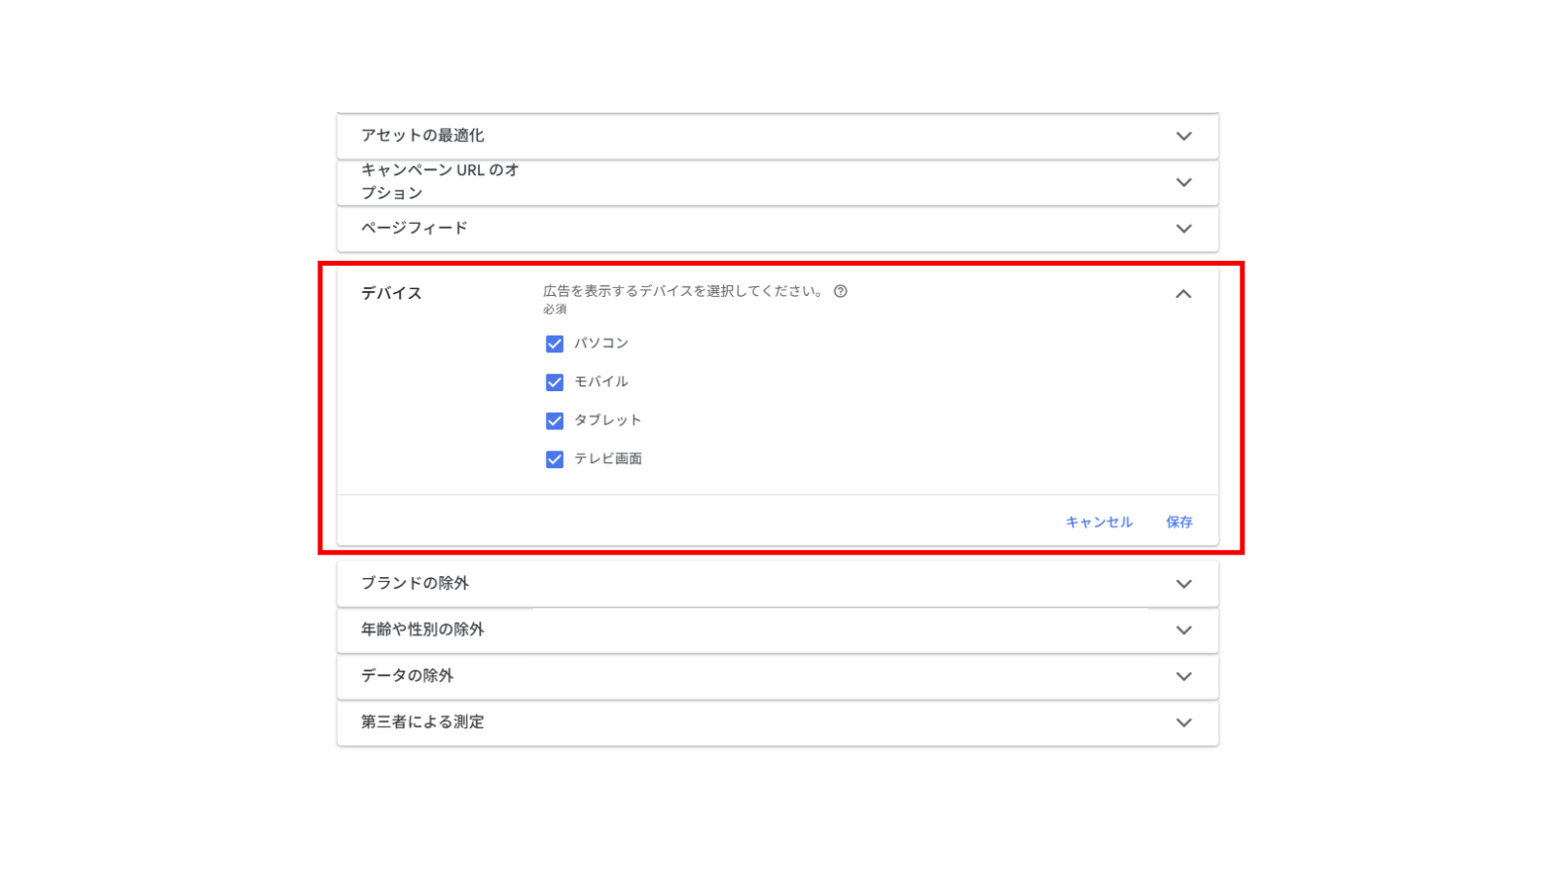1554x872 pixels.
Task: Disable the タブレット checkbox
Action: pyautogui.click(x=555, y=420)
